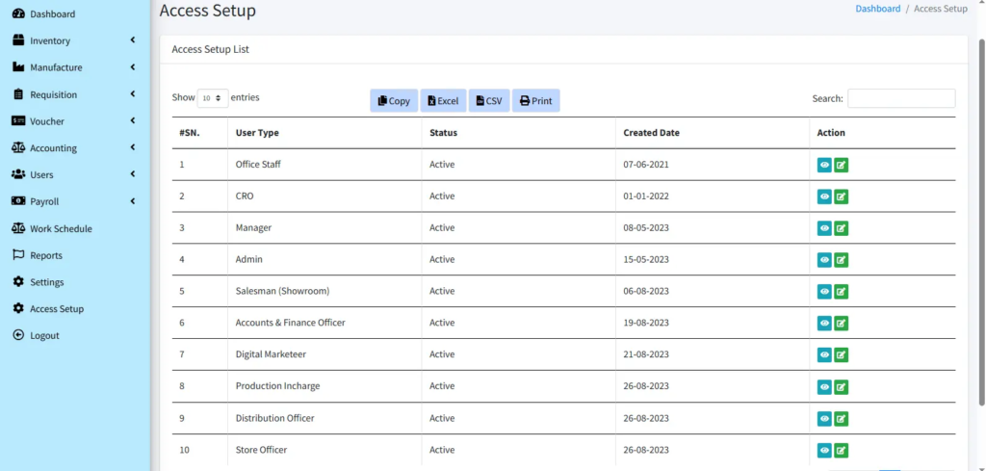This screenshot has width=986, height=471.
Task: Expand the Manufacture menu chevron
Action: click(x=133, y=67)
